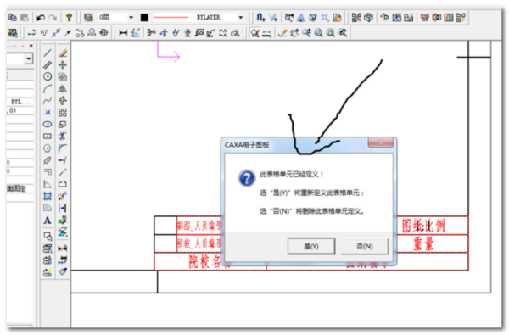This screenshot has width=509, height=335.
Task: Select the Ellipse drawing tool
Action: point(48,125)
